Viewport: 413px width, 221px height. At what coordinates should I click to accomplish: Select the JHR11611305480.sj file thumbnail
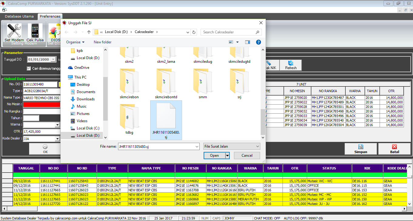click(x=166, y=116)
